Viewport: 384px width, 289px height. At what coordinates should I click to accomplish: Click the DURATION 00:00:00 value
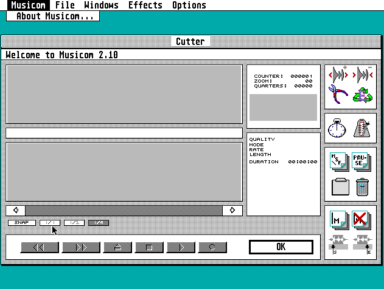pyautogui.click(x=302, y=161)
